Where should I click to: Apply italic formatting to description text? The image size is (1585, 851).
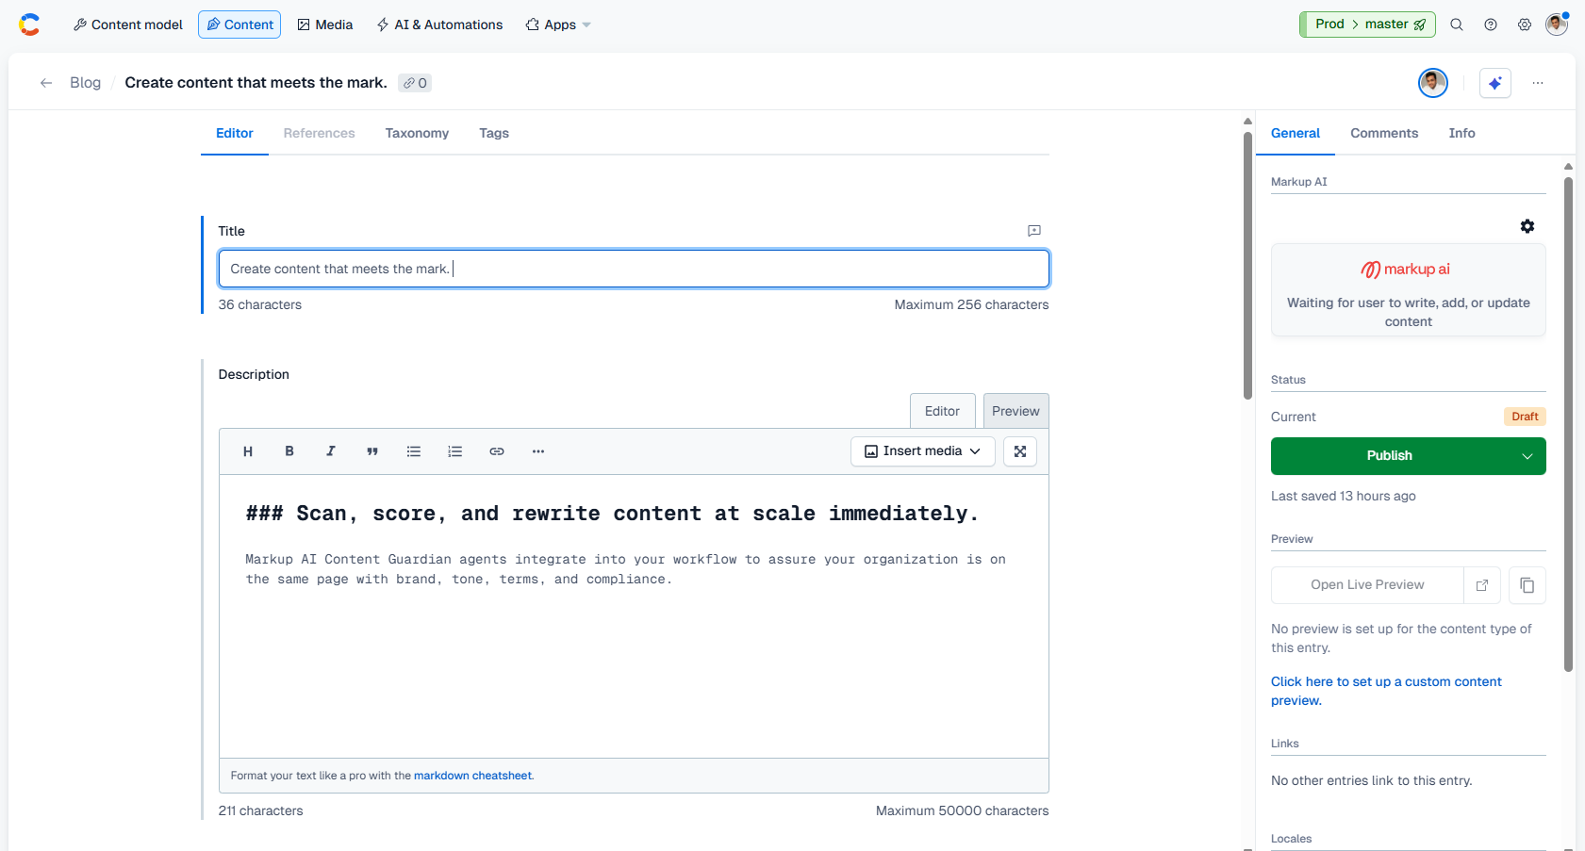pyautogui.click(x=331, y=451)
